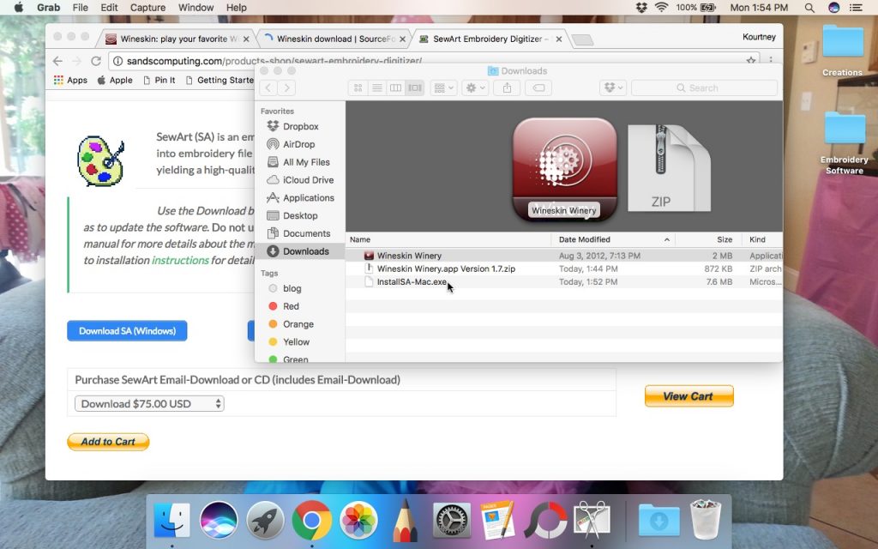Click the Download SA (Windows) button

click(x=127, y=331)
